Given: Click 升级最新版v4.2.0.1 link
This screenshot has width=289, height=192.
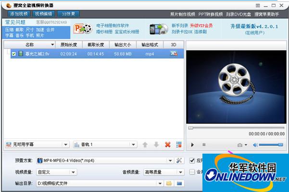Looking at the screenshot, I should pos(254,26).
